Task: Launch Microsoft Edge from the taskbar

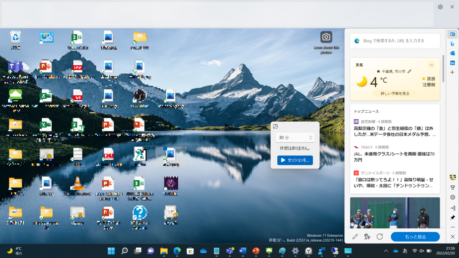Action: (x=177, y=251)
